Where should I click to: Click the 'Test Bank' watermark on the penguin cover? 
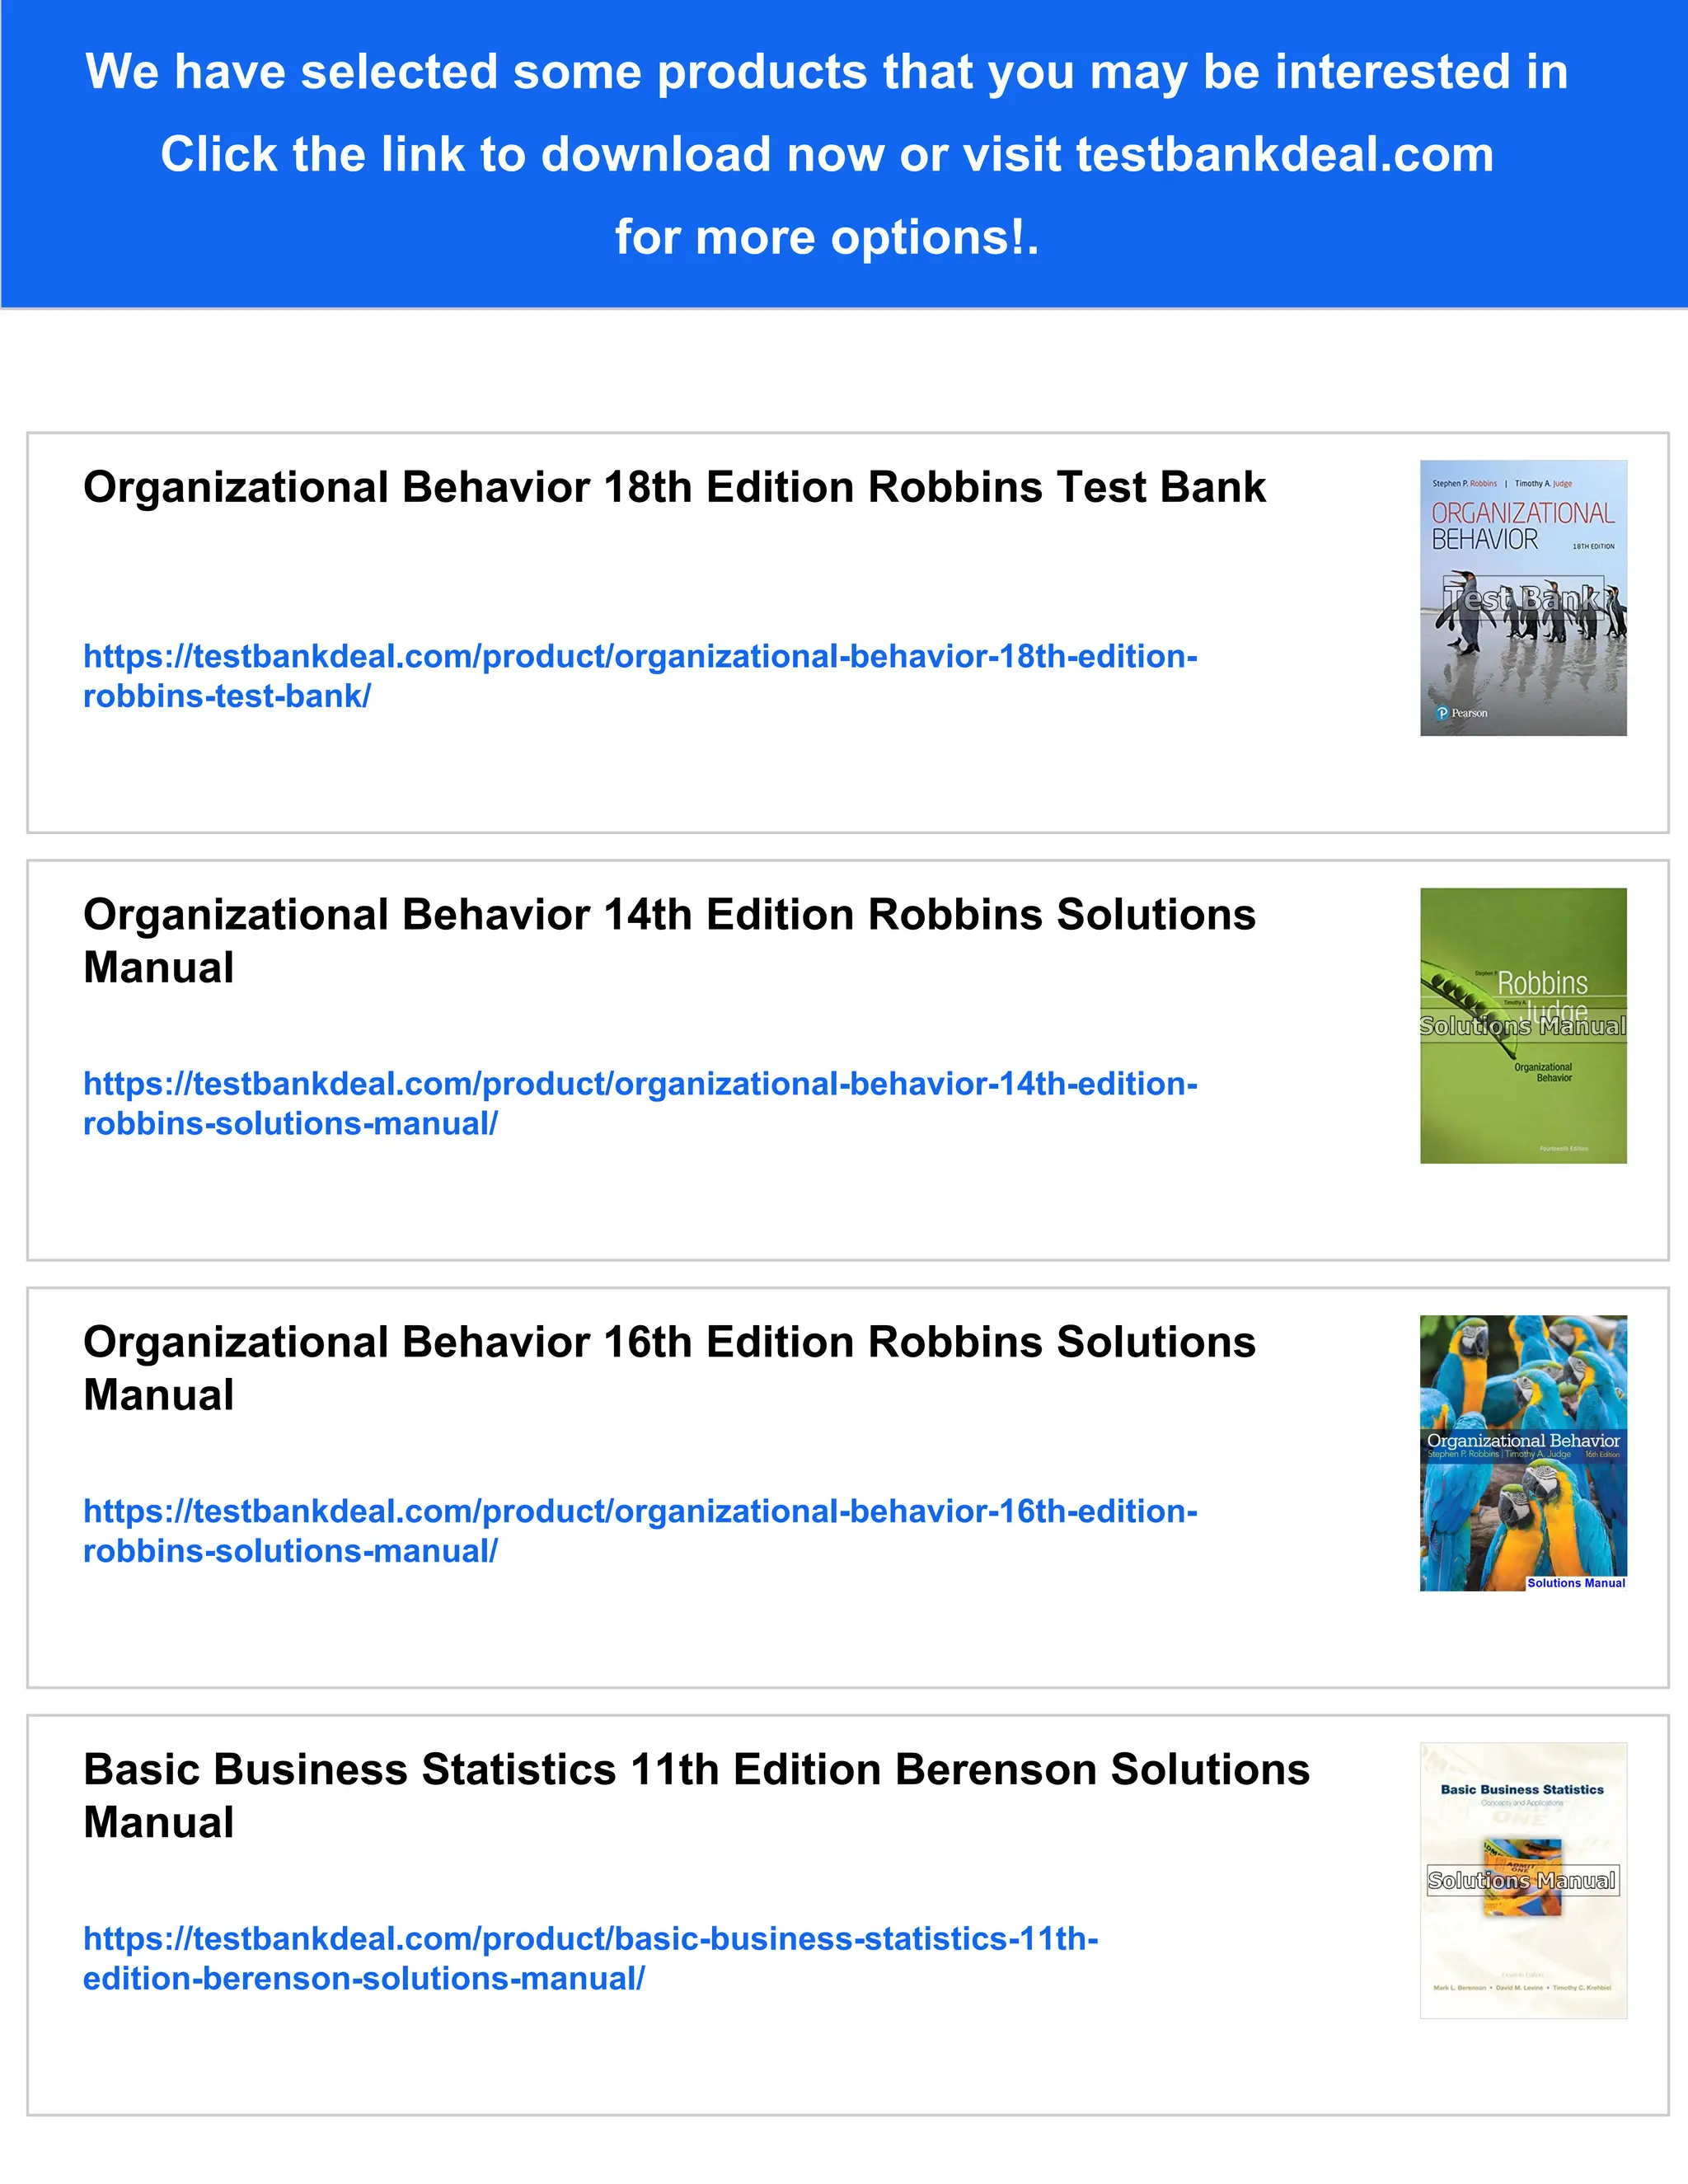1522,598
